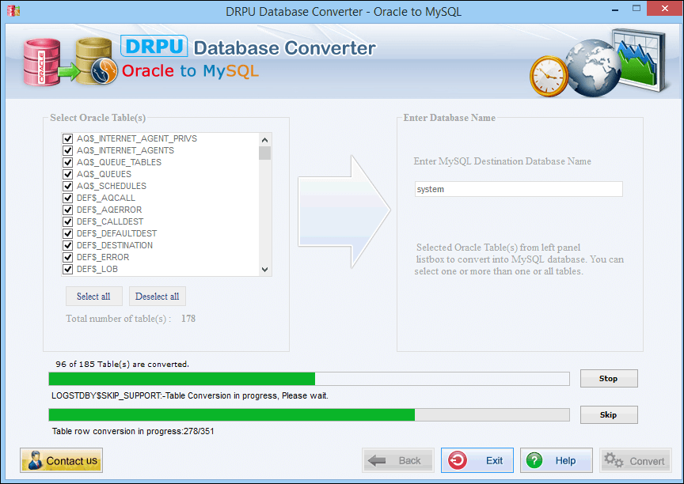Click the red Exit icon
The image size is (684, 484).
point(457,460)
